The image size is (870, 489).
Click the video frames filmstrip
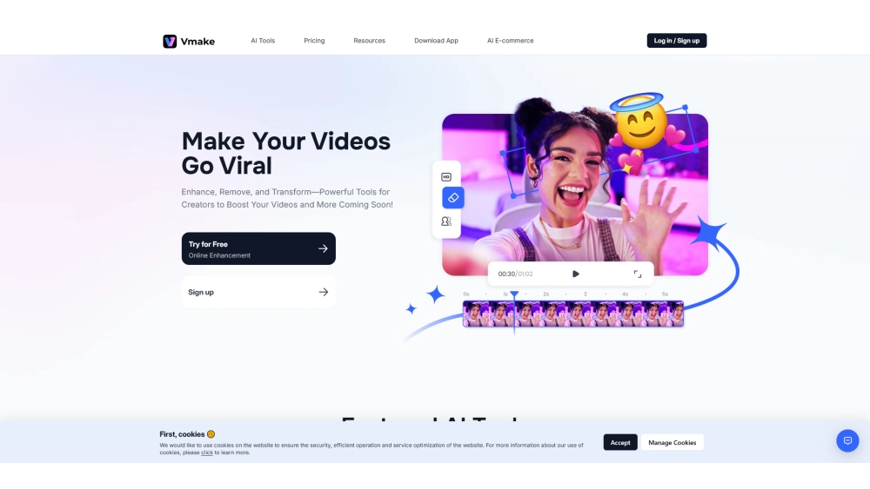point(573,314)
